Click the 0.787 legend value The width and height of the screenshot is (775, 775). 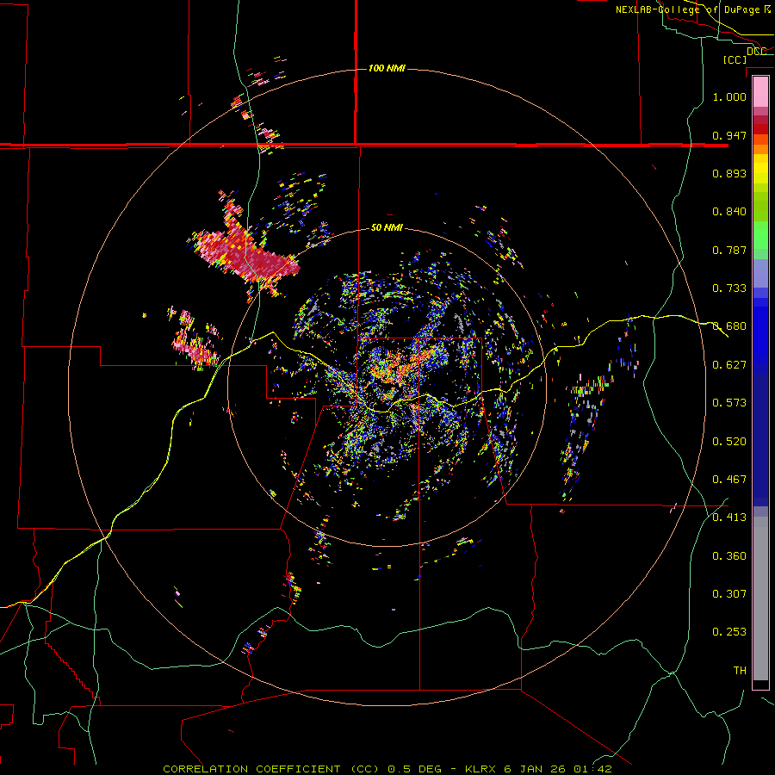pos(729,250)
